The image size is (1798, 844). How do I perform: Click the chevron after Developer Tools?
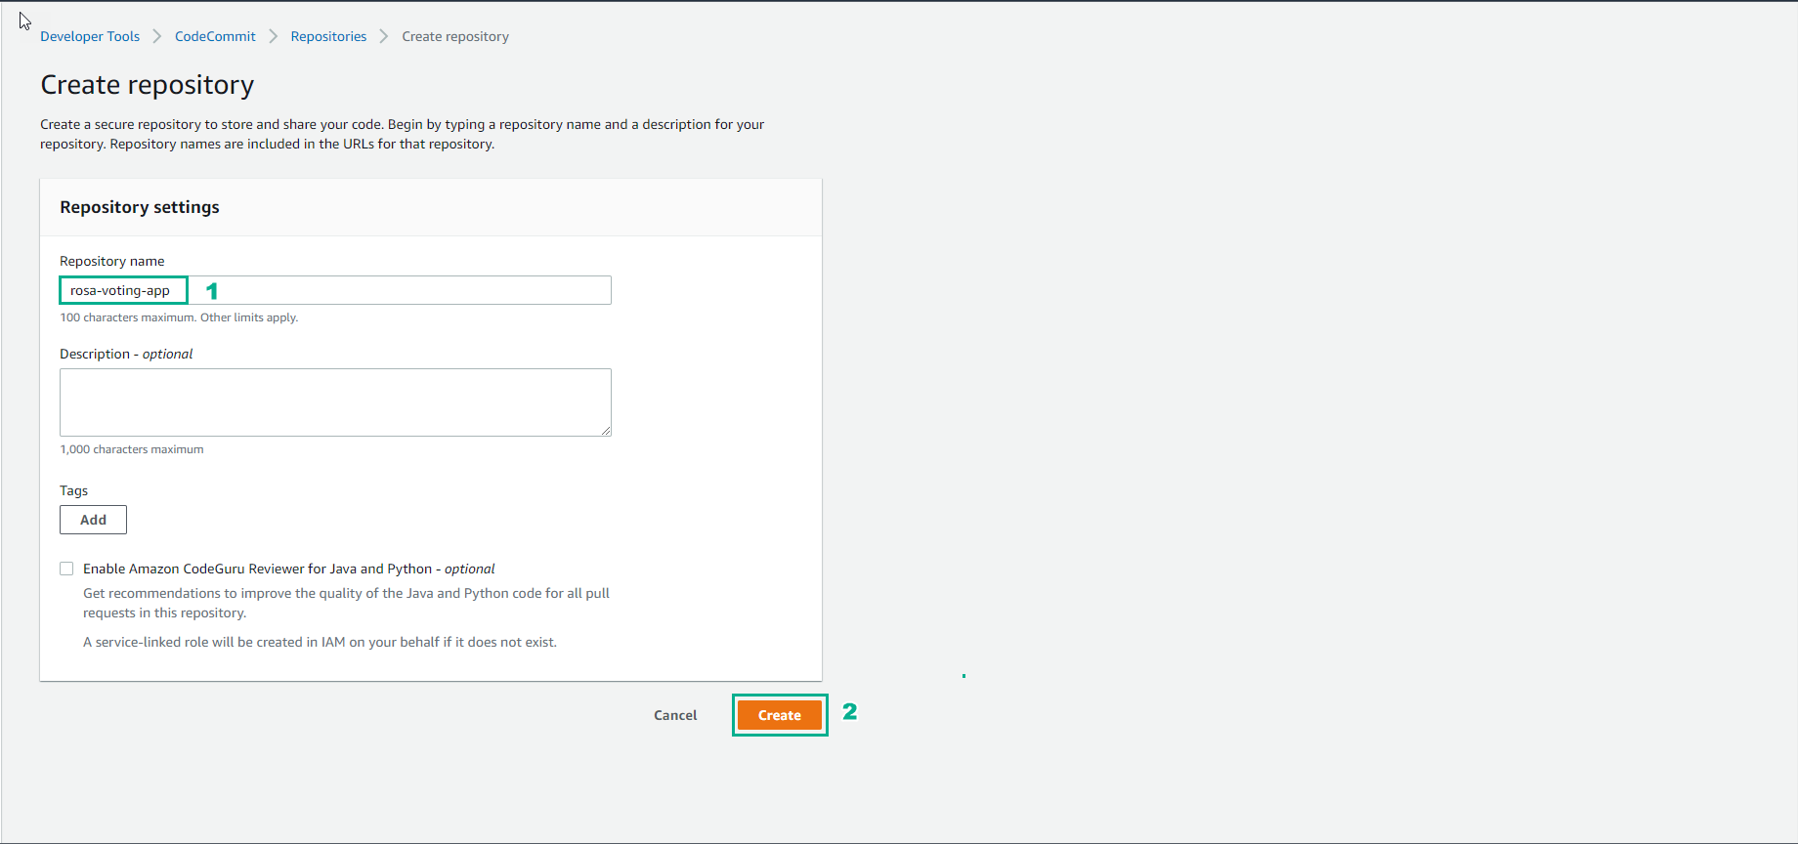157,36
